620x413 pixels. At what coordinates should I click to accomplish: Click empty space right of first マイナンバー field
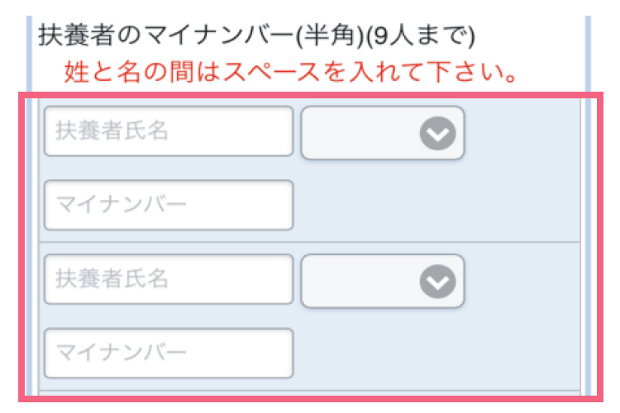click(430, 205)
